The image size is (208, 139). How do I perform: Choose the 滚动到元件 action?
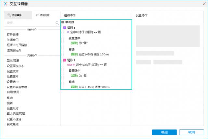click(15, 50)
